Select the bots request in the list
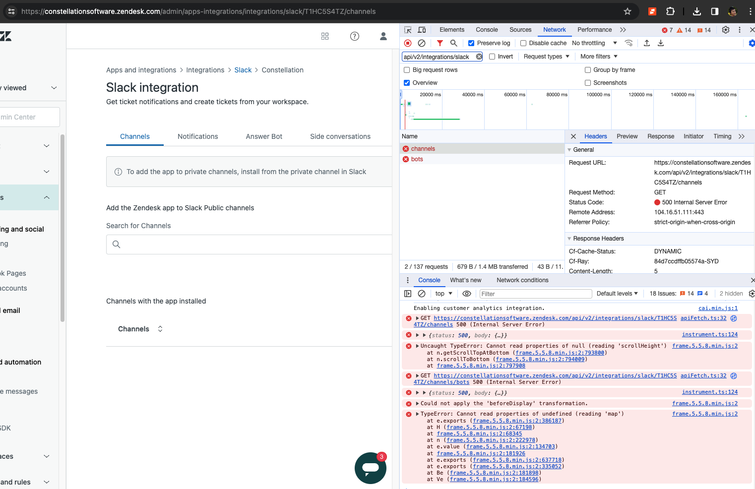The image size is (755, 489). click(417, 159)
